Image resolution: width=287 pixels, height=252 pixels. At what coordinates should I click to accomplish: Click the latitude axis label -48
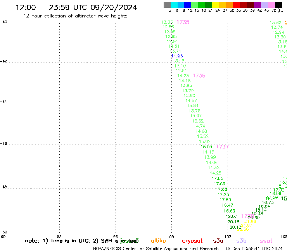click(x=3, y=187)
